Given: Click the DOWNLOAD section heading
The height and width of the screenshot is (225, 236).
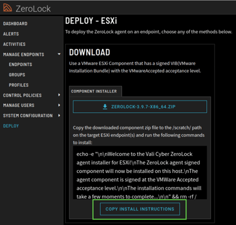Looking at the screenshot, I should [x=89, y=52].
